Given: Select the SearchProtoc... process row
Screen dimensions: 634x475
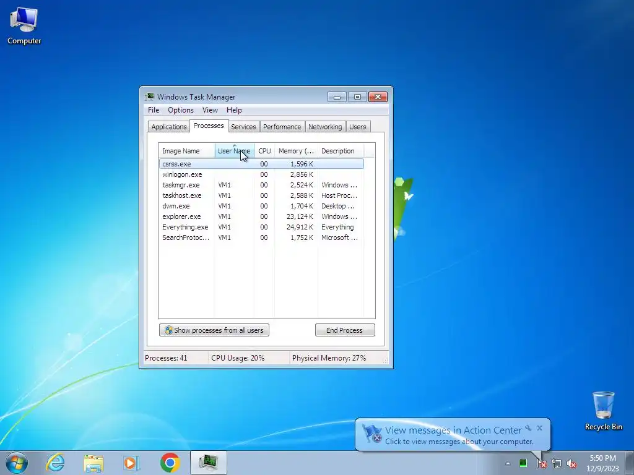Looking at the screenshot, I should (x=261, y=237).
